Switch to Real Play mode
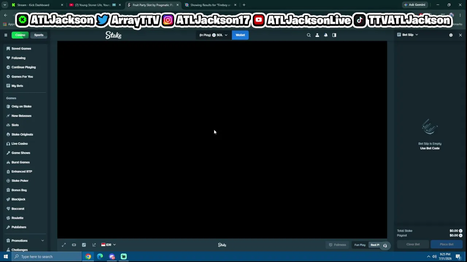 375,245
